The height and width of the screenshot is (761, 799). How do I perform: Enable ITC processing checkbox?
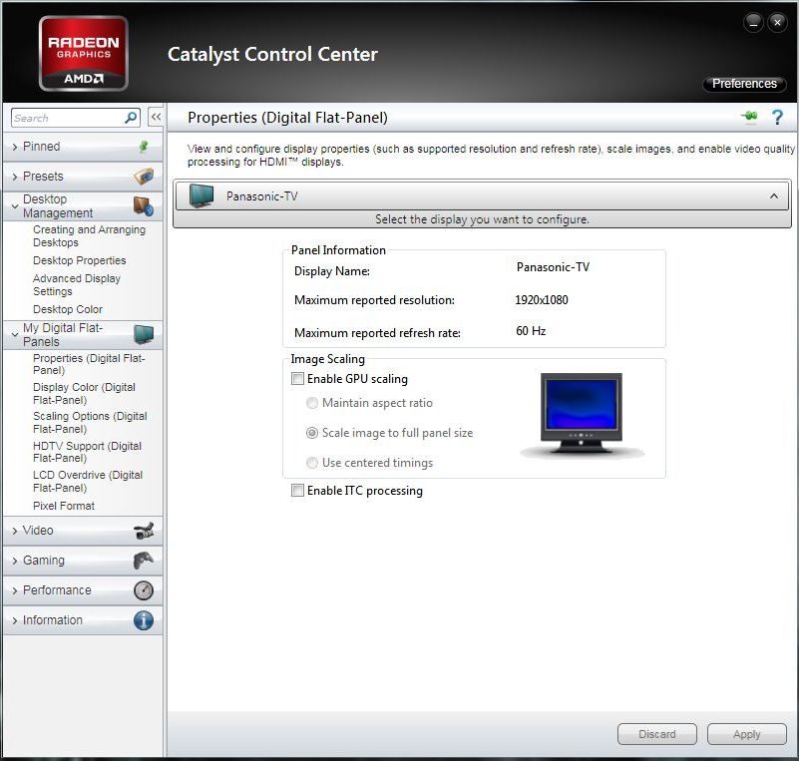pyautogui.click(x=297, y=491)
